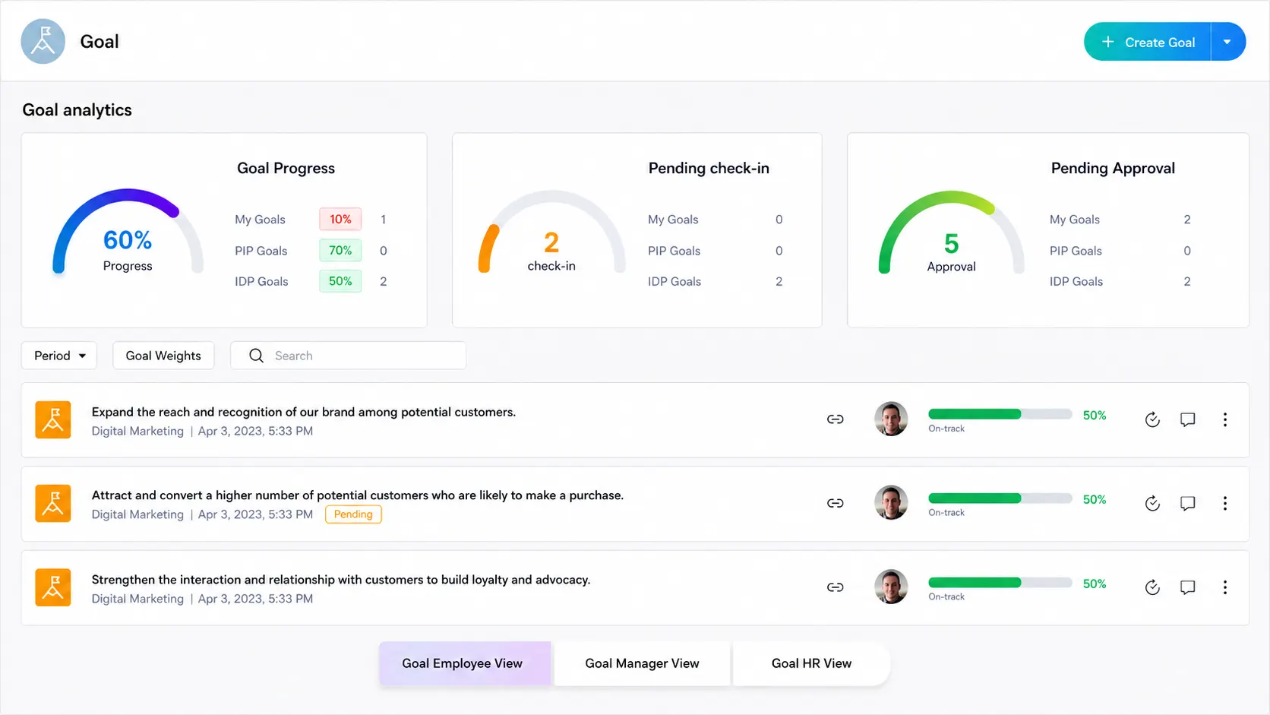The width and height of the screenshot is (1270, 715).
Task: Switch to Goal Employee View tab
Action: pos(465,663)
